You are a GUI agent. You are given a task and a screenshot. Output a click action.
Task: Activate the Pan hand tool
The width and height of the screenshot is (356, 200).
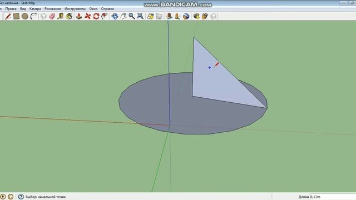click(x=123, y=16)
